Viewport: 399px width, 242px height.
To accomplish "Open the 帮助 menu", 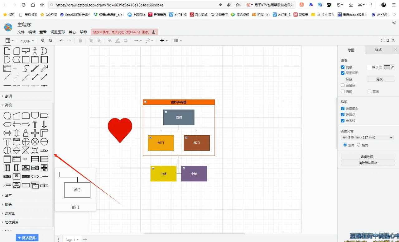I will [83, 32].
